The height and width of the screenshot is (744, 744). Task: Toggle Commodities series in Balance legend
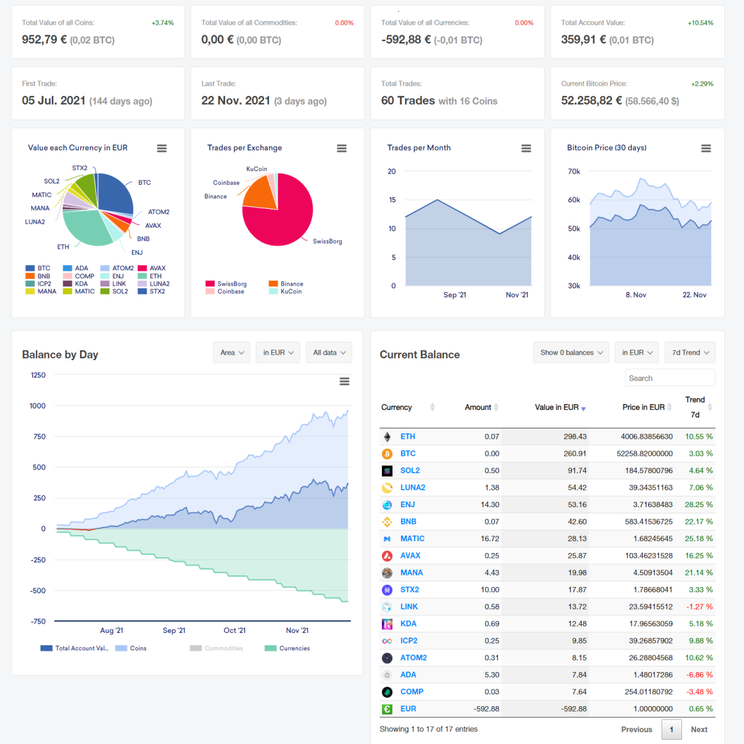(216, 648)
